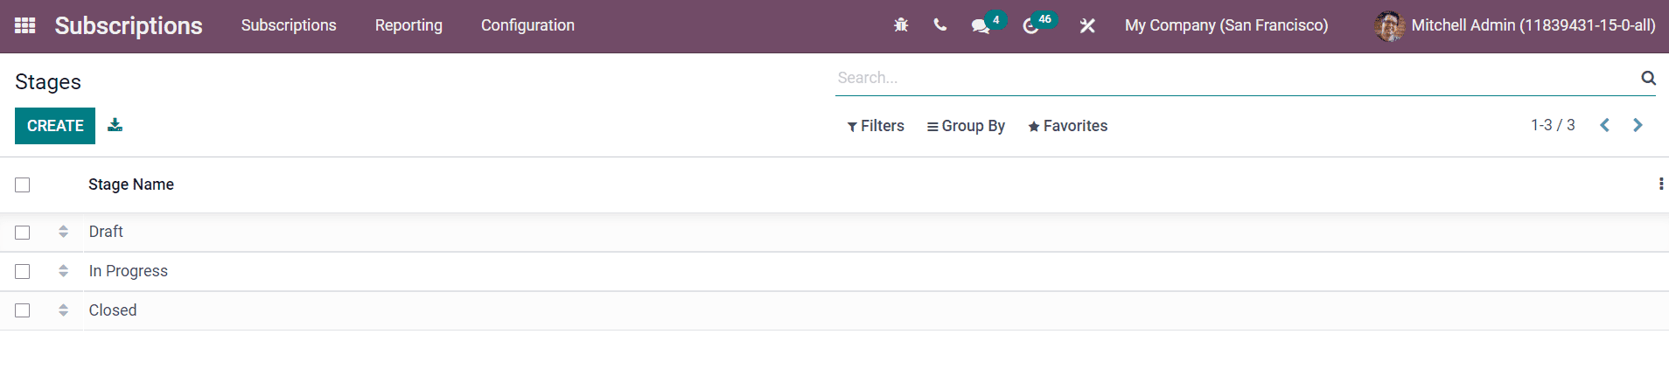Expand the Filters dropdown
This screenshot has width=1669, height=369.
[876, 126]
